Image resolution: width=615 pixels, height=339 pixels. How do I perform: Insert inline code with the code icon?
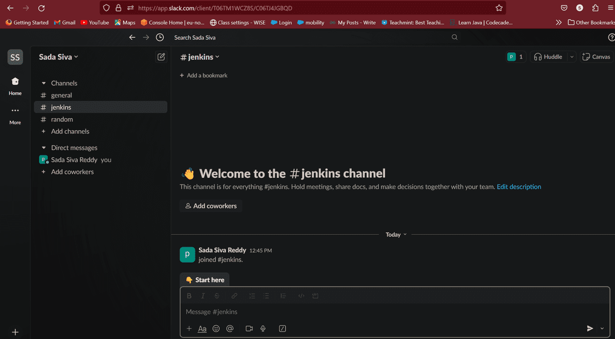point(301,296)
